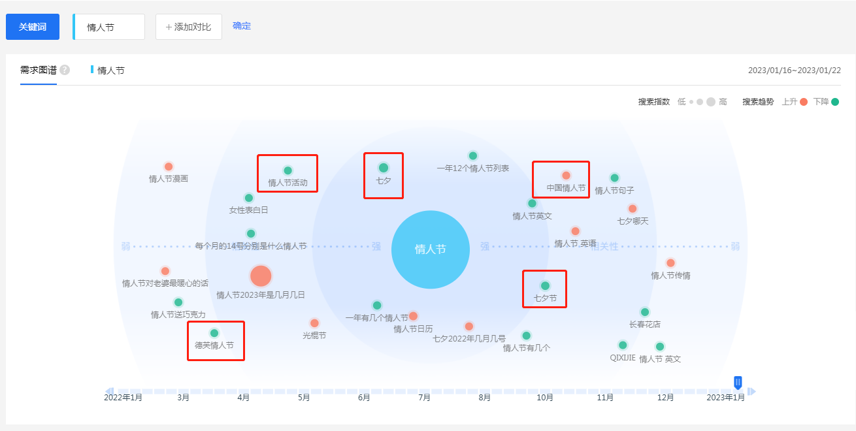Click the 添加对比 button
856x431 pixels.
click(188, 27)
